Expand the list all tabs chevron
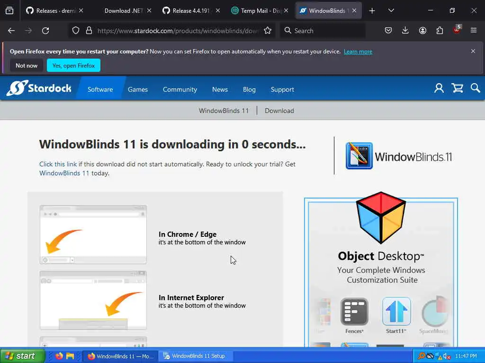The height and width of the screenshot is (363, 485). tap(391, 11)
